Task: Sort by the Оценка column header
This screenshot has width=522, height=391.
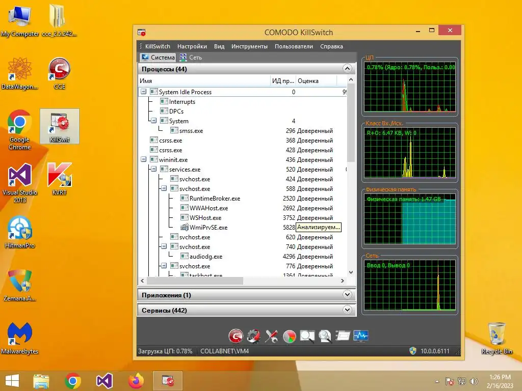Action: (x=317, y=81)
